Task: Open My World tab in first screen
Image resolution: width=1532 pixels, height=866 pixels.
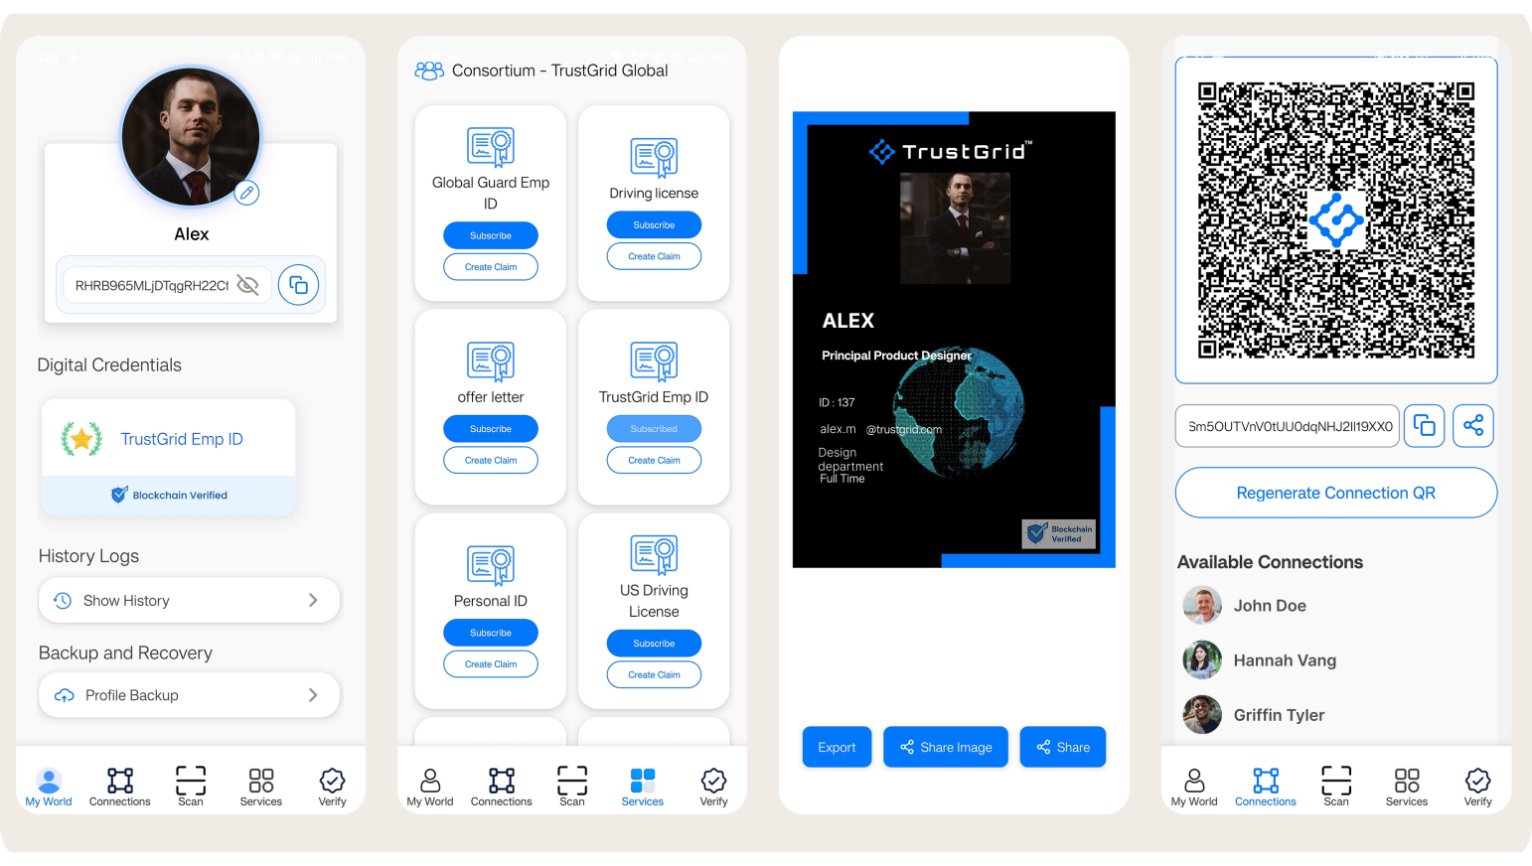Action: coord(49,787)
